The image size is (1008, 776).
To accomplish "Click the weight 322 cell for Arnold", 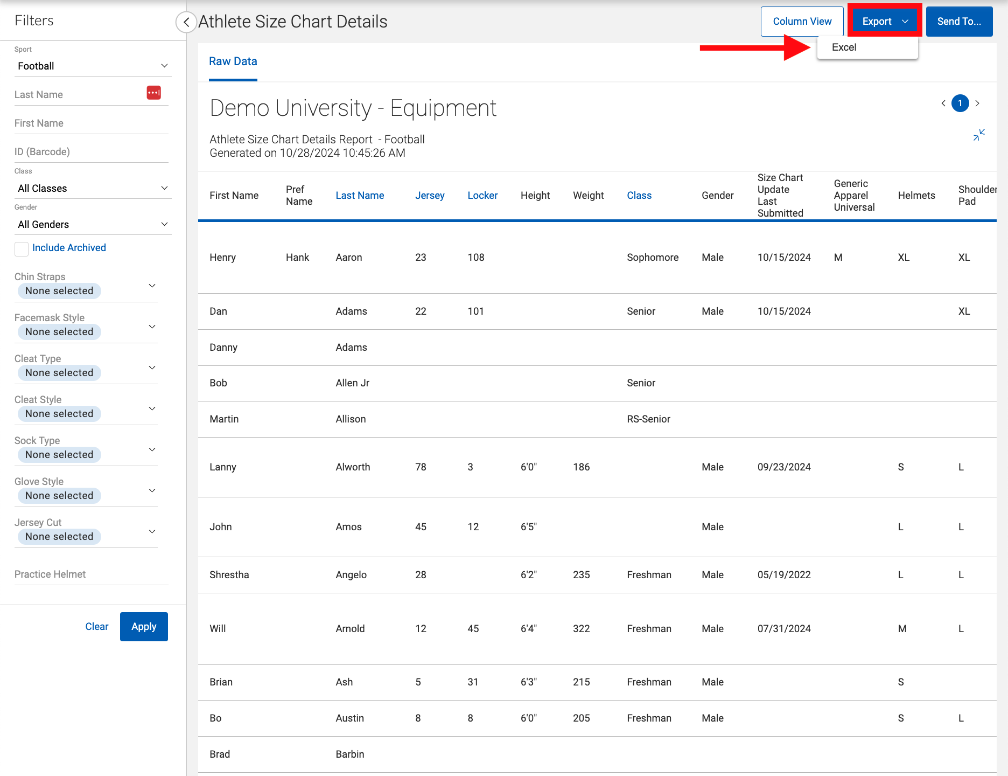I will pos(582,629).
